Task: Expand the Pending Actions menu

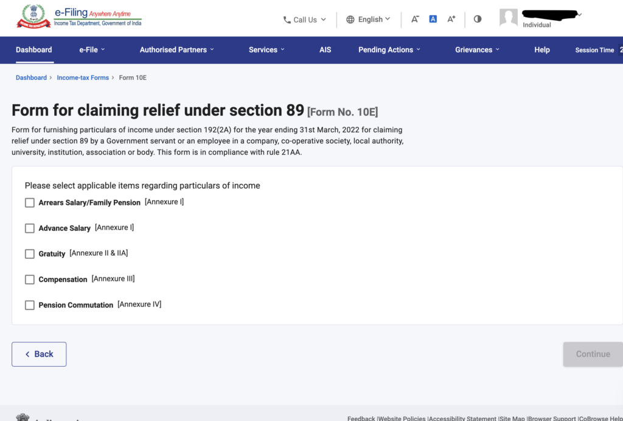Action: point(389,50)
